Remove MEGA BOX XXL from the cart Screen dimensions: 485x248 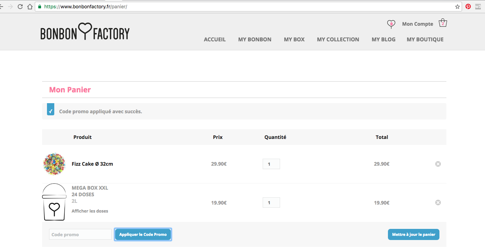(x=438, y=202)
